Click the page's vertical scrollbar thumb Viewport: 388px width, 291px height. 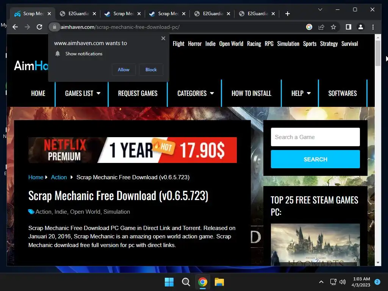pos(378,53)
